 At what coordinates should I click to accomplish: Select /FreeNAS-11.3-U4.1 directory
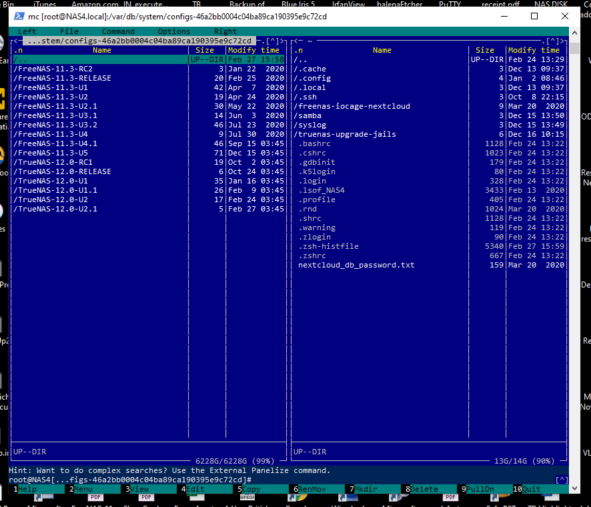(x=149, y=143)
